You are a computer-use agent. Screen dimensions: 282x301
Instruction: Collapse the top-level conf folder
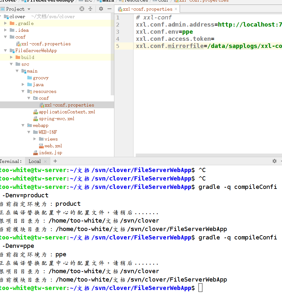coord(6,37)
